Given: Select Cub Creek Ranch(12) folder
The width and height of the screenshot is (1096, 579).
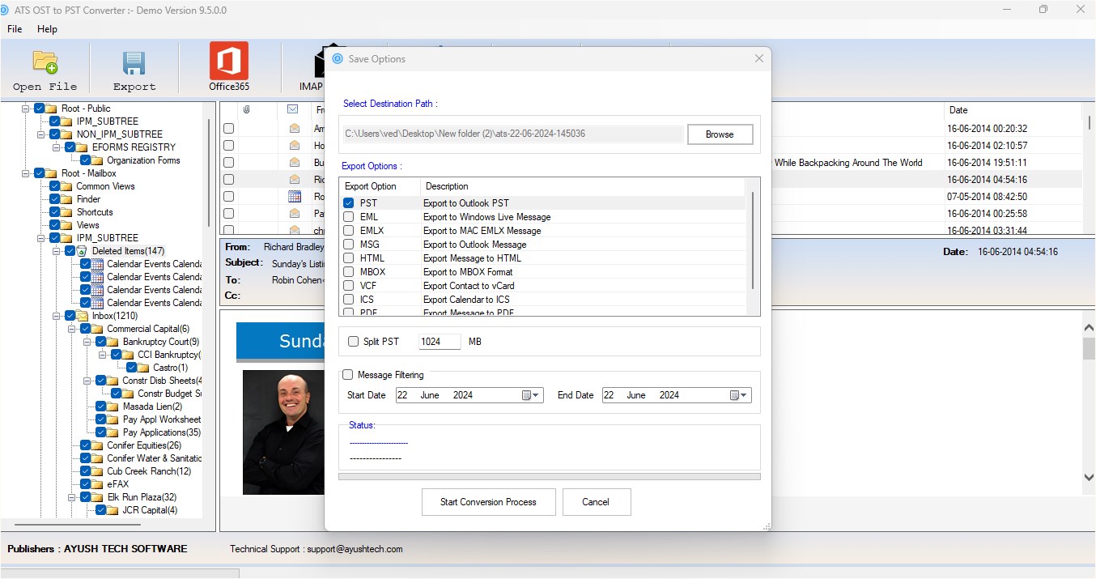Looking at the screenshot, I should [x=149, y=471].
